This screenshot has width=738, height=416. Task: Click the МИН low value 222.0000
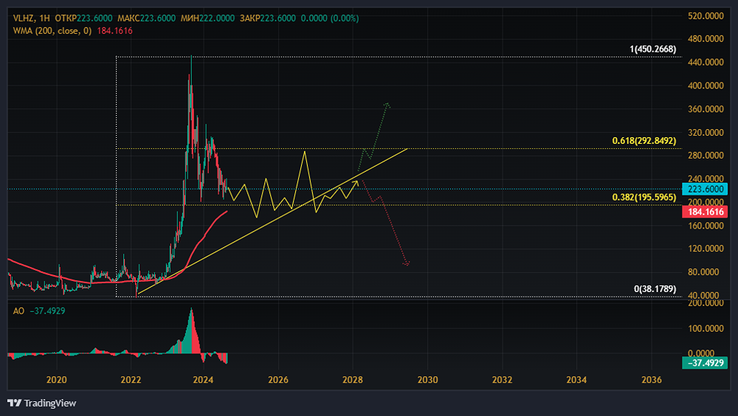[x=217, y=18]
